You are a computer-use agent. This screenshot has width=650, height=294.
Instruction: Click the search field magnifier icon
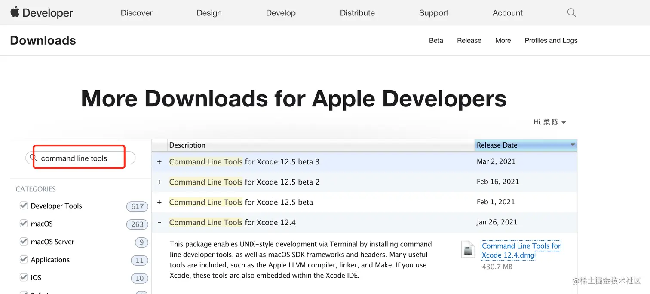point(34,158)
